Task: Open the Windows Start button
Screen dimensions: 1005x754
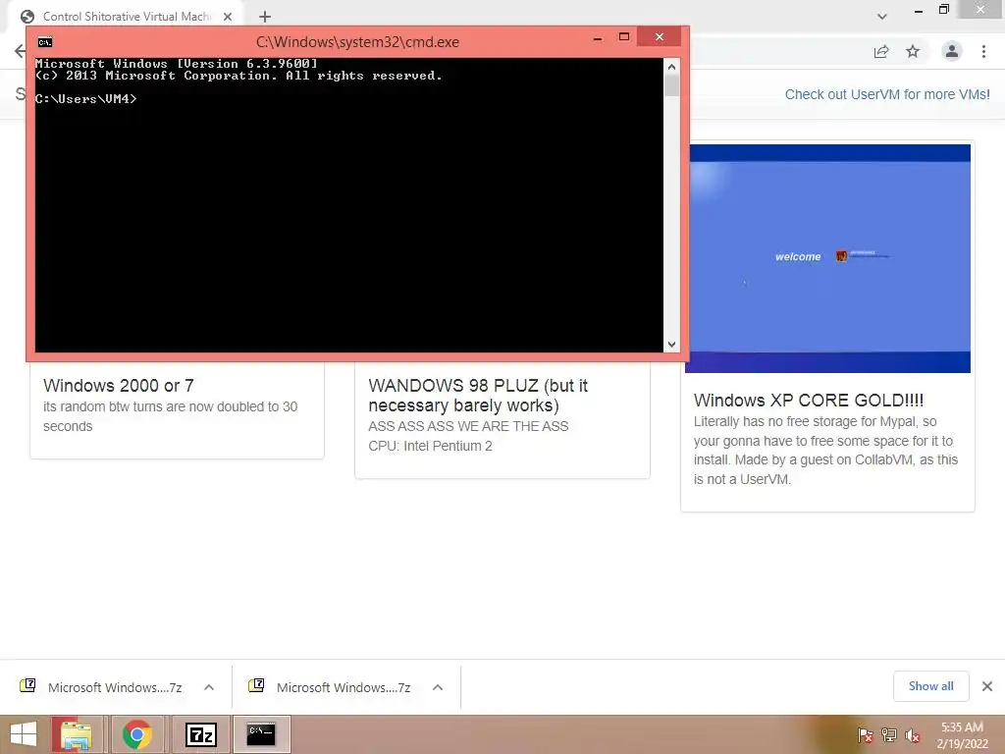Action: [x=24, y=734]
